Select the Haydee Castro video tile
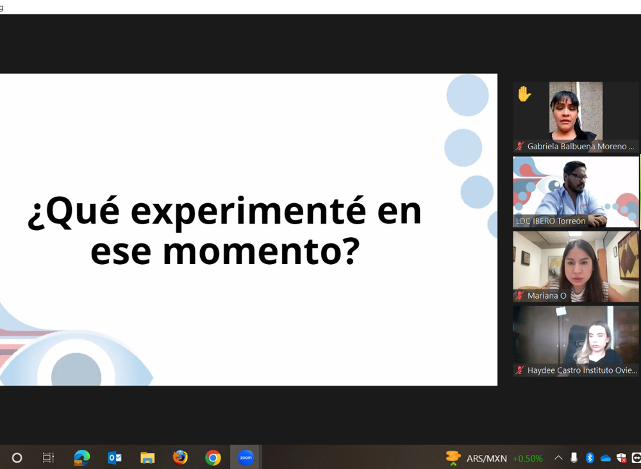 click(576, 340)
